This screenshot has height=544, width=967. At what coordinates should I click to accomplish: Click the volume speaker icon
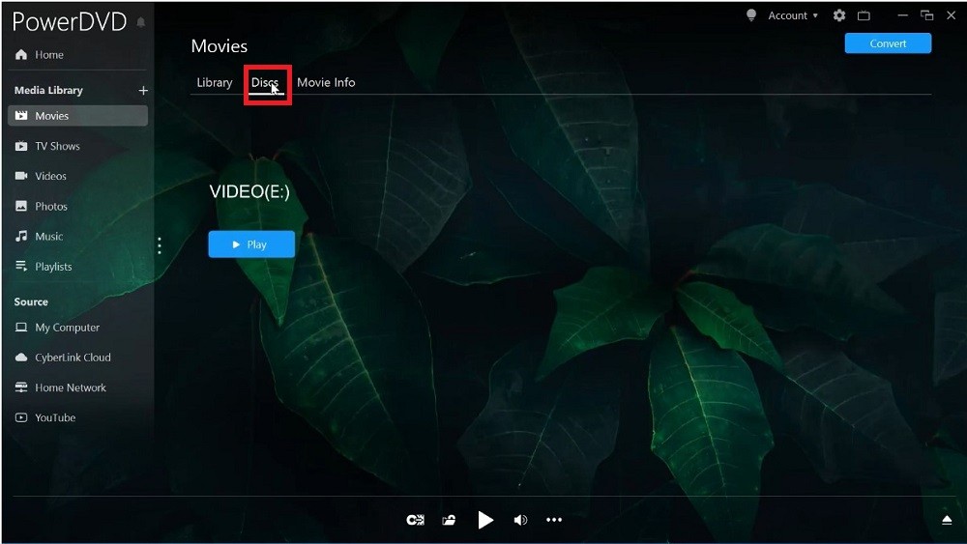click(x=520, y=521)
